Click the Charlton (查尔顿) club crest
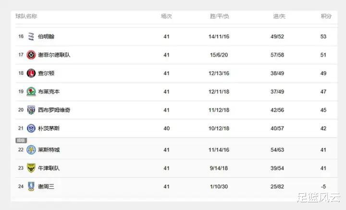 (31, 73)
